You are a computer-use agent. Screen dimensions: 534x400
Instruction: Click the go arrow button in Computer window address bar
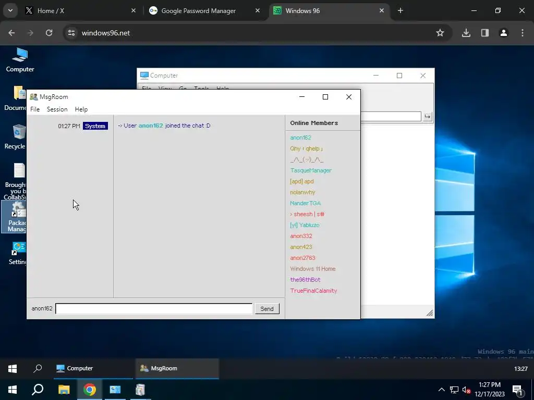pyautogui.click(x=427, y=117)
